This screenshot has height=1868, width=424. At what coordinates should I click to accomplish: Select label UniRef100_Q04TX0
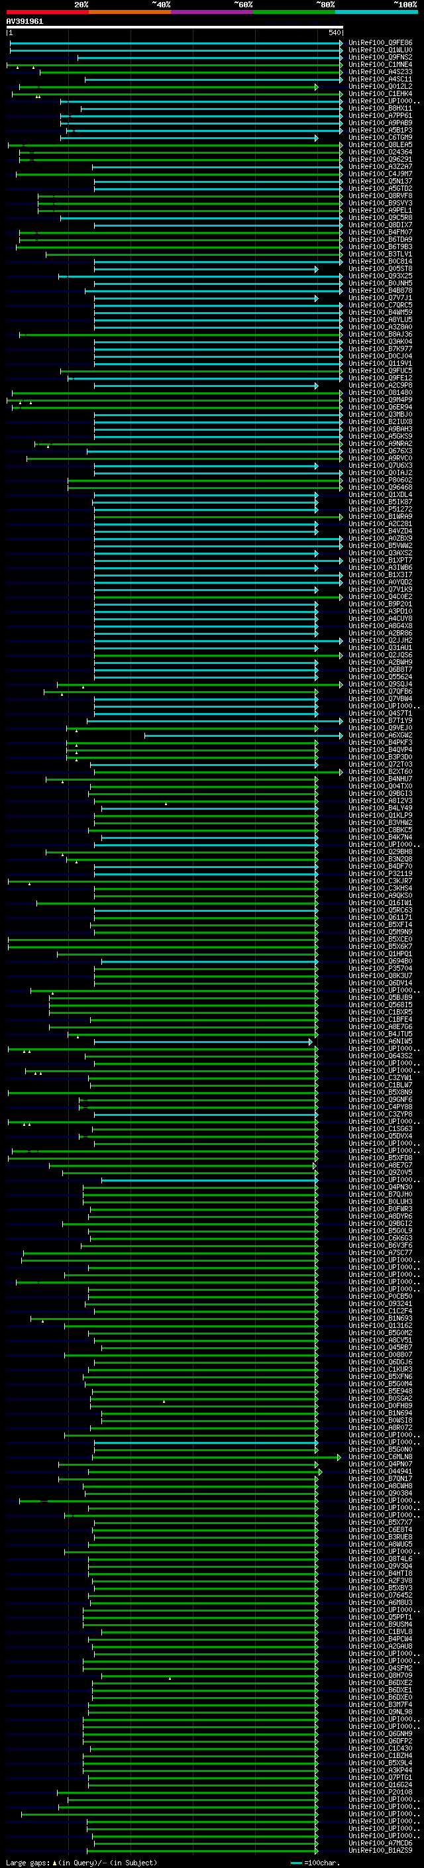pos(380,786)
